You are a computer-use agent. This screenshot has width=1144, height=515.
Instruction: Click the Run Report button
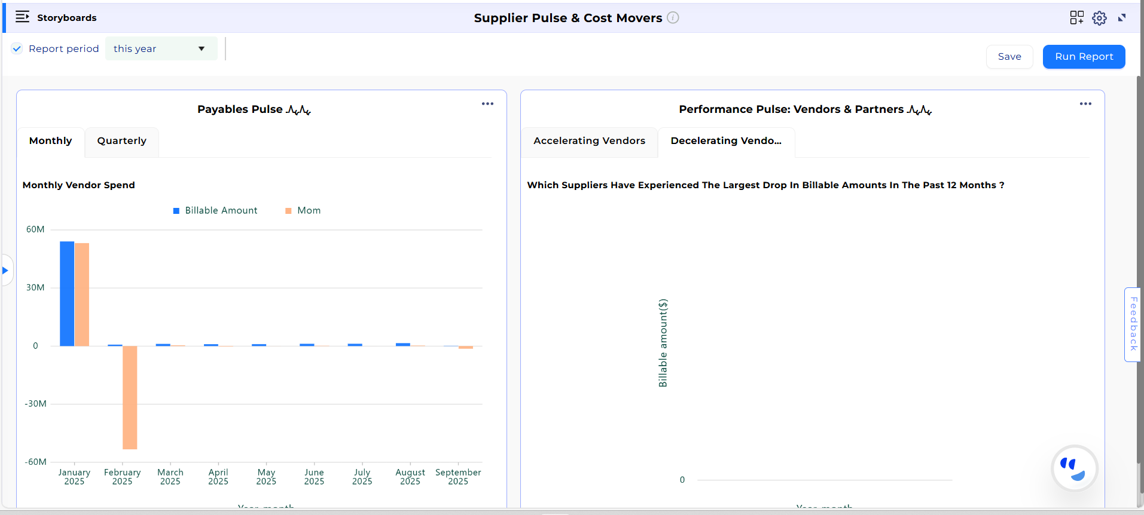[1084, 57]
